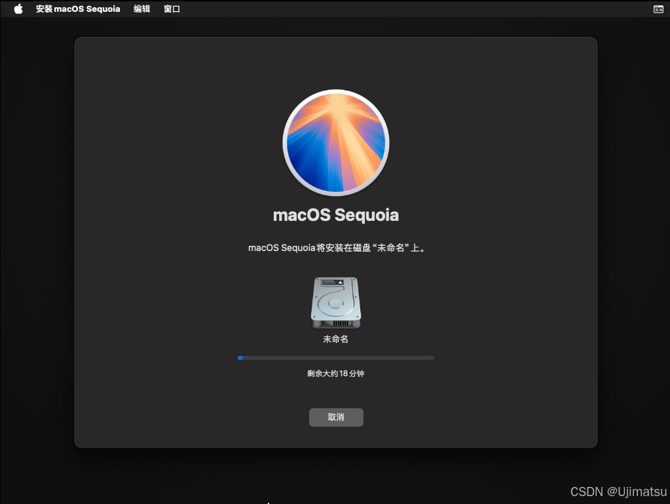Open the 编辑 menu
The height and width of the screenshot is (504, 670).
tap(142, 9)
